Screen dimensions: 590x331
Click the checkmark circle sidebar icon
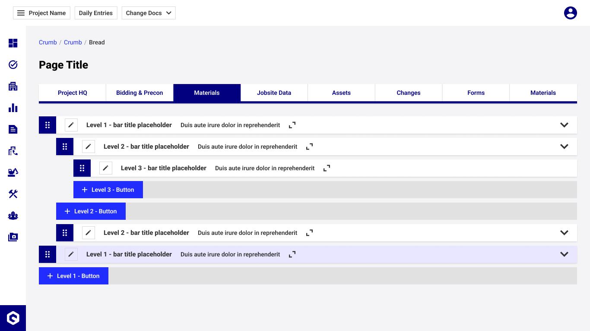click(13, 65)
